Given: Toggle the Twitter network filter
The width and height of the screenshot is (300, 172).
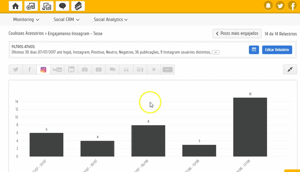Looking at the screenshot, I should (15, 70).
